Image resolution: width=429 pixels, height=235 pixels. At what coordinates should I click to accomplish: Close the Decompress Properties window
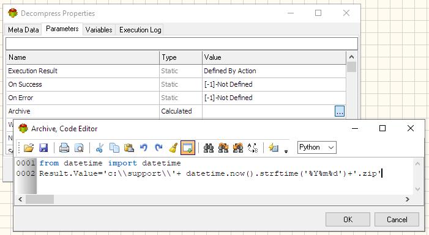346,13
